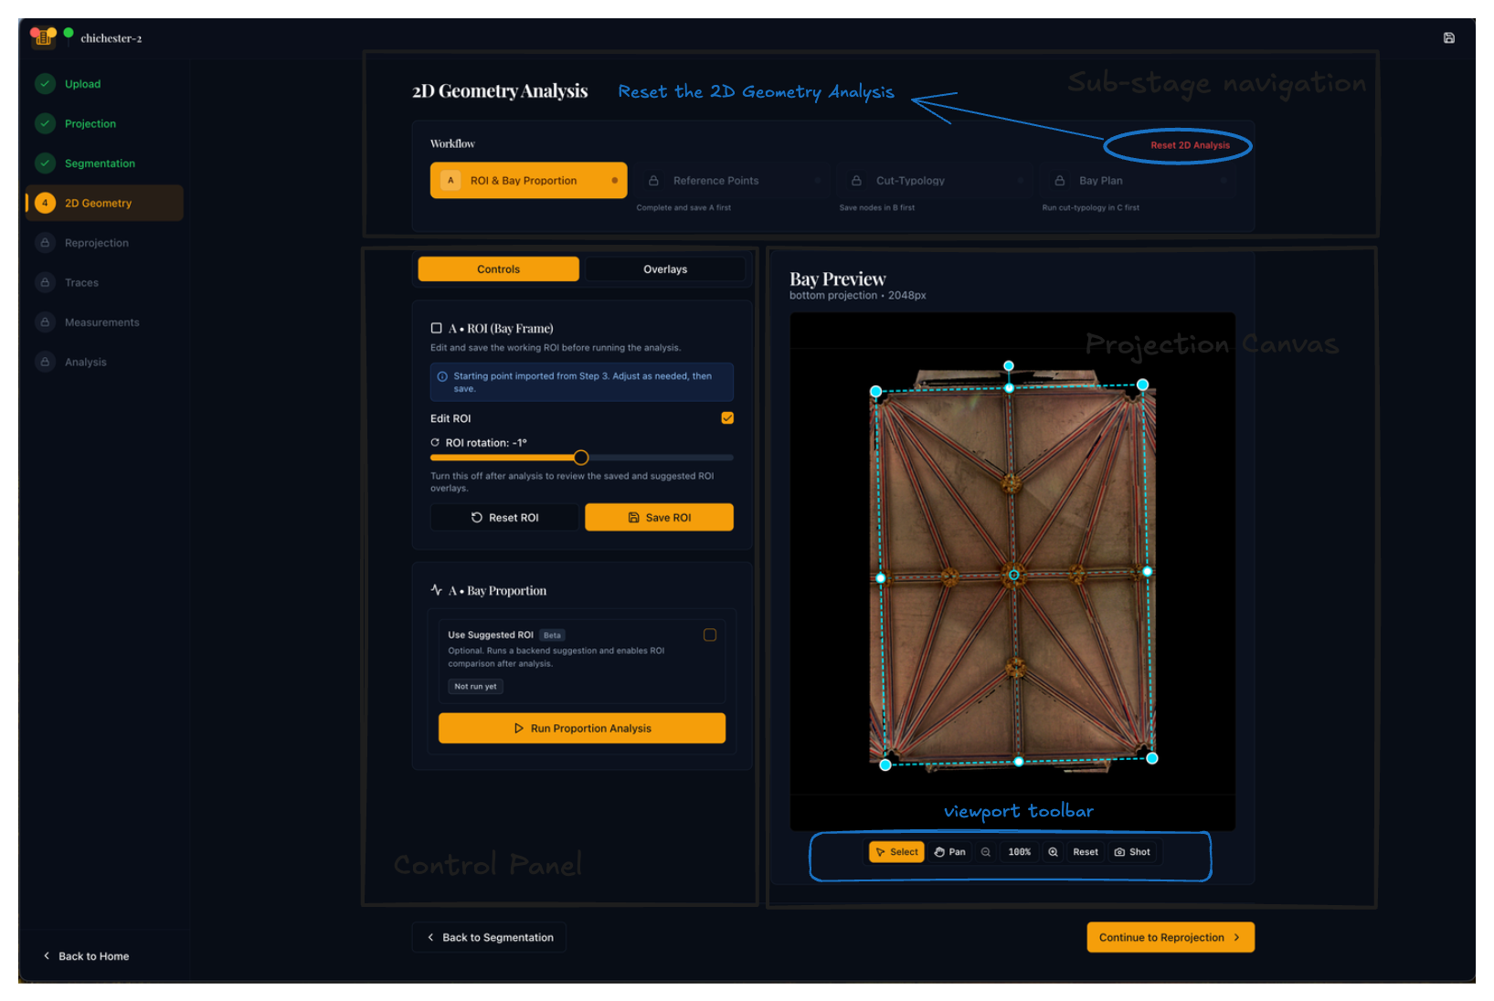The height and width of the screenshot is (1001, 1494).
Task: Disable the Edit ROI checkbox
Action: [727, 418]
